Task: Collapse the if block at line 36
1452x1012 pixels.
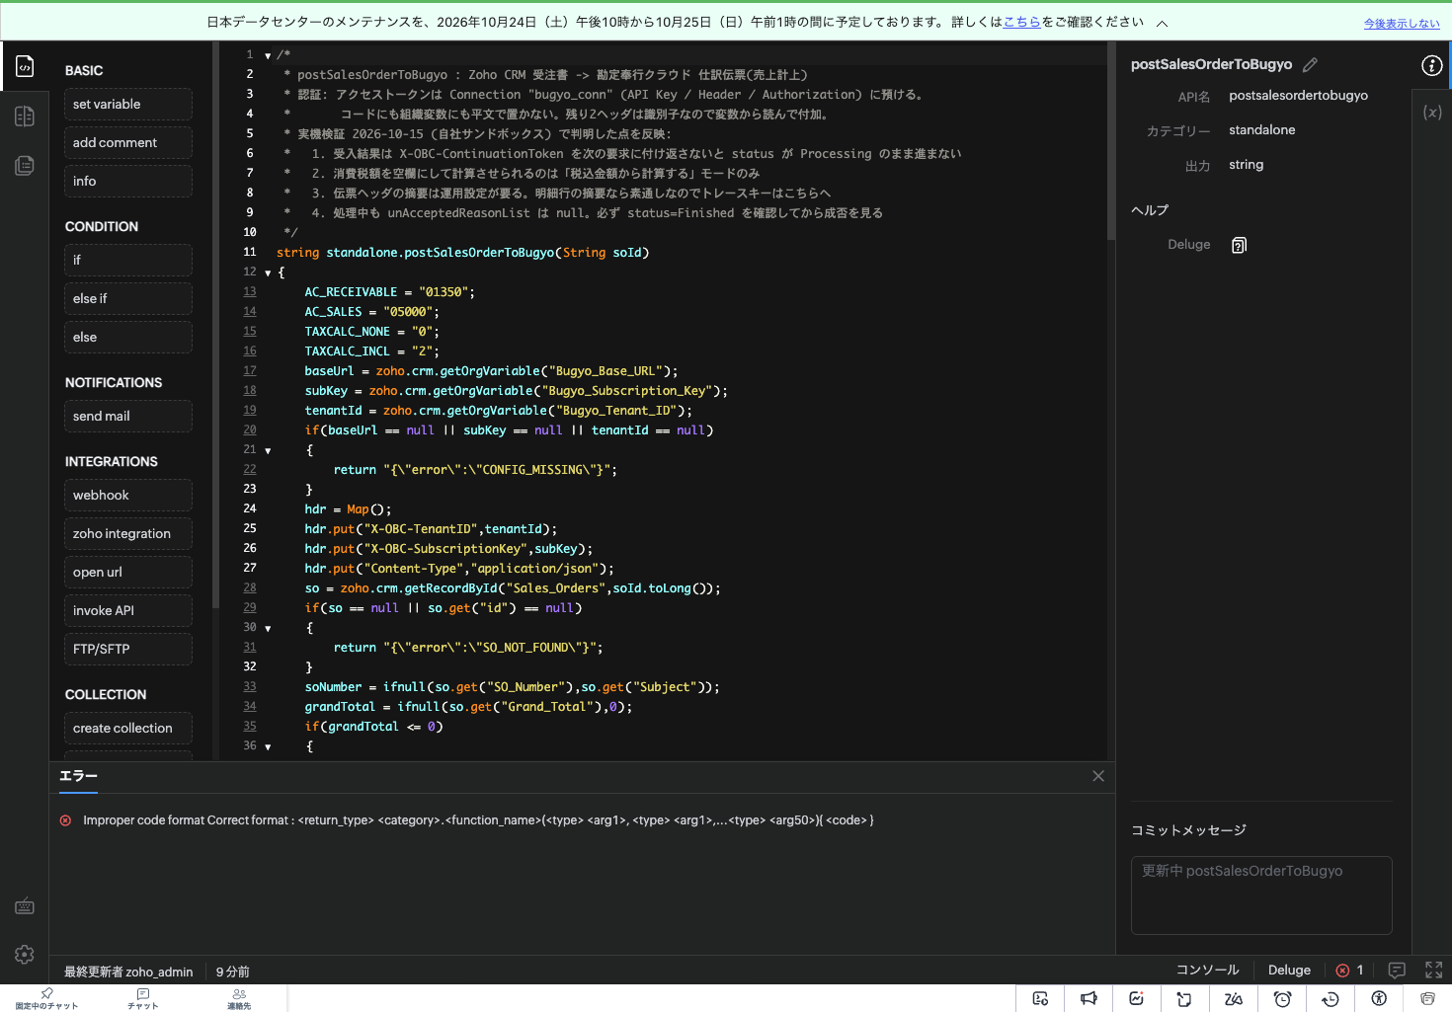Action: pyautogui.click(x=268, y=747)
